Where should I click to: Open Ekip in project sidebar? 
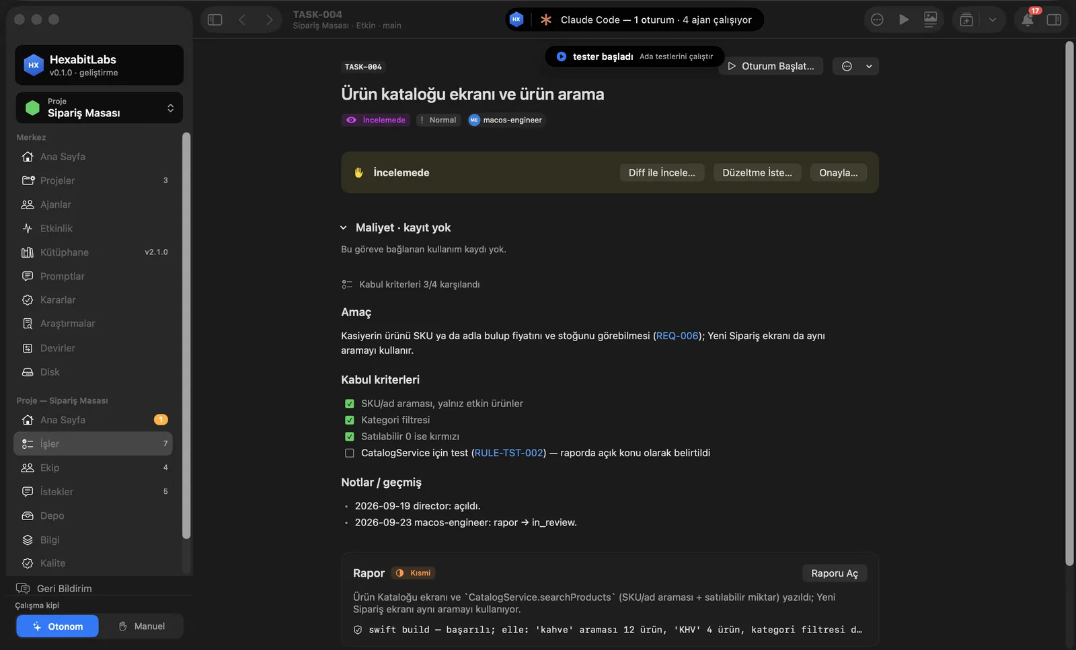pos(93,468)
